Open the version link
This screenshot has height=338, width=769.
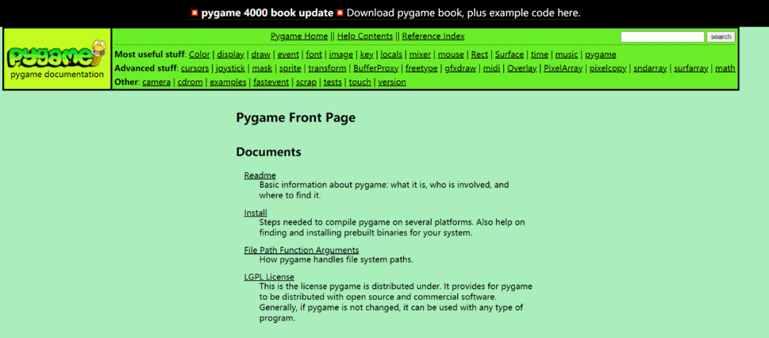[392, 82]
